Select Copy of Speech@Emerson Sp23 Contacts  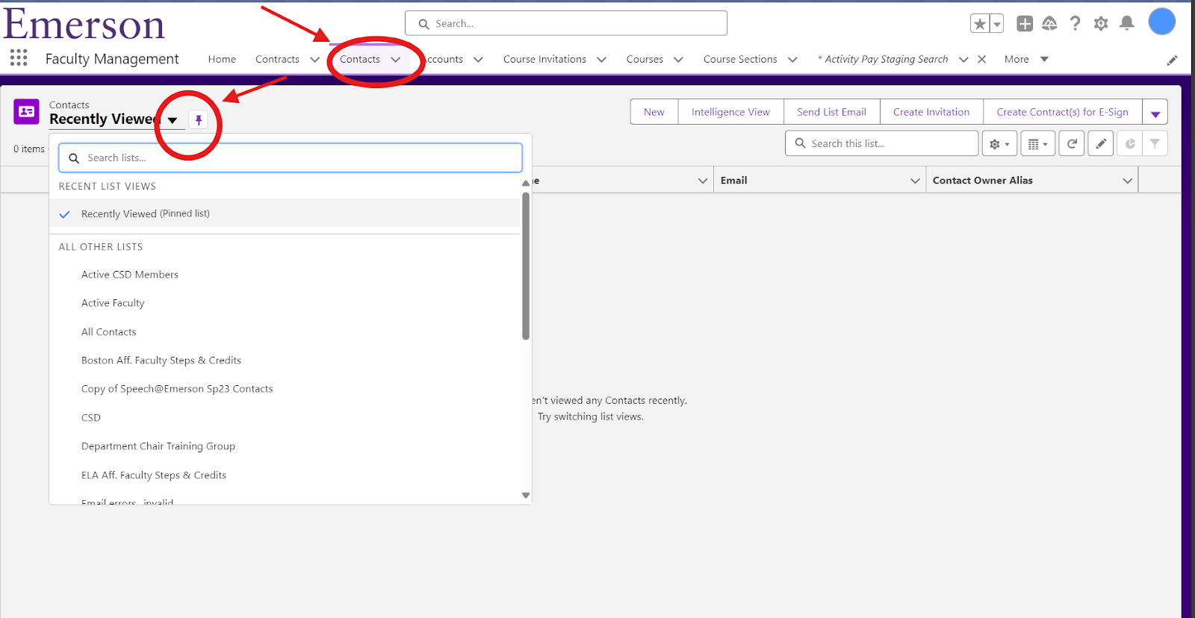click(x=285, y=389)
